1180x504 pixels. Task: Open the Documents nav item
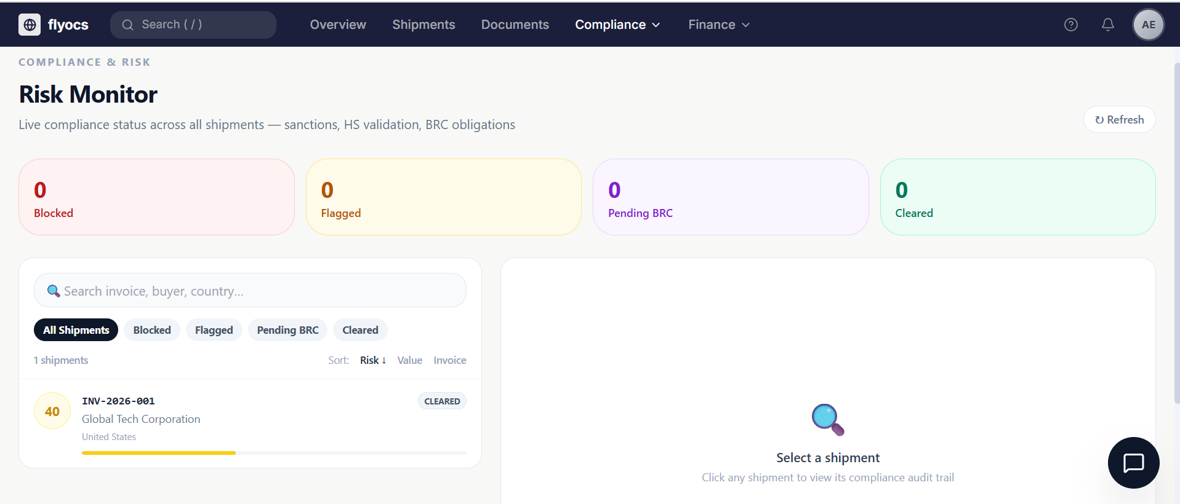(515, 25)
